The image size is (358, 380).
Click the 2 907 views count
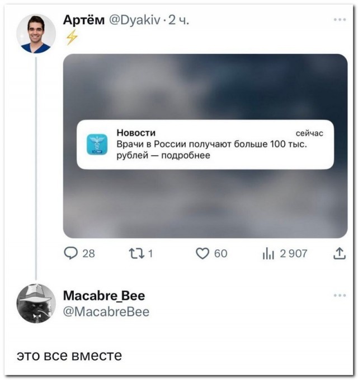293,253
